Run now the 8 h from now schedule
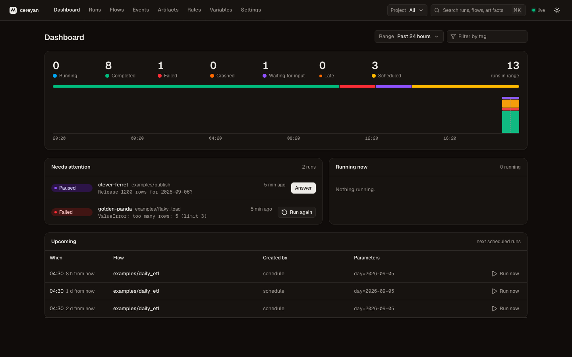The width and height of the screenshot is (572, 357). pos(505,274)
